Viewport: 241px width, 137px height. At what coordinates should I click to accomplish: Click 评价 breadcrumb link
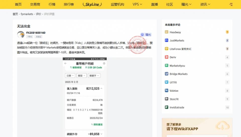pyautogui.click(x=38, y=14)
